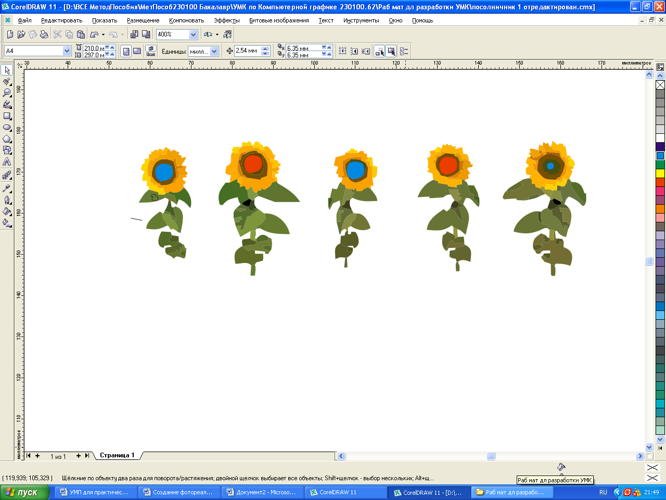Screen dimensions: 666x500
Task: Toggle Snap to Guidelines button
Action: pos(354,51)
